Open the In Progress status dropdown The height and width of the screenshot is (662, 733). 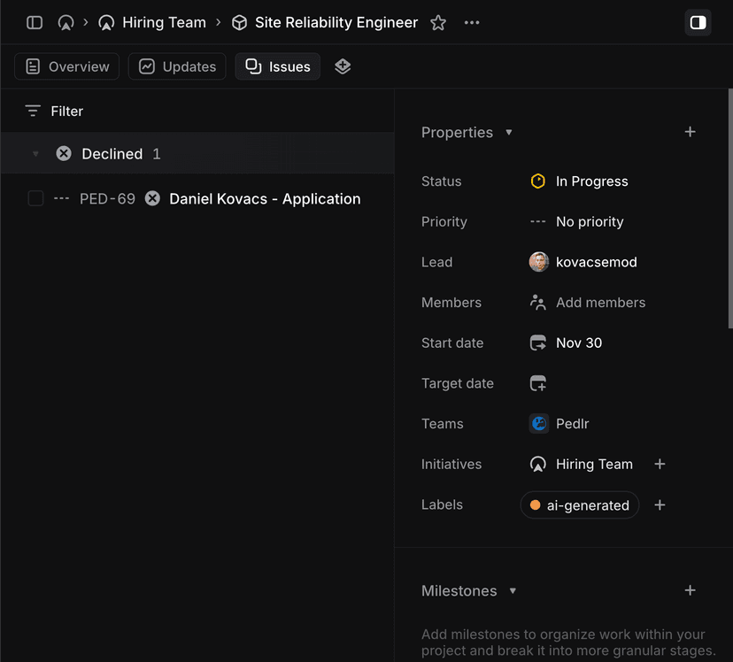tap(590, 181)
